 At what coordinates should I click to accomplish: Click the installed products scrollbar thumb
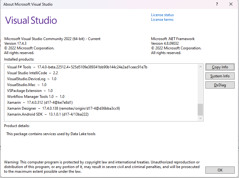[200, 110]
